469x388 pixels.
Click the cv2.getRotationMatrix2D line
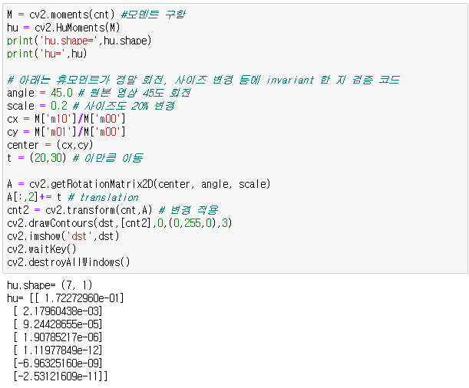click(139, 184)
